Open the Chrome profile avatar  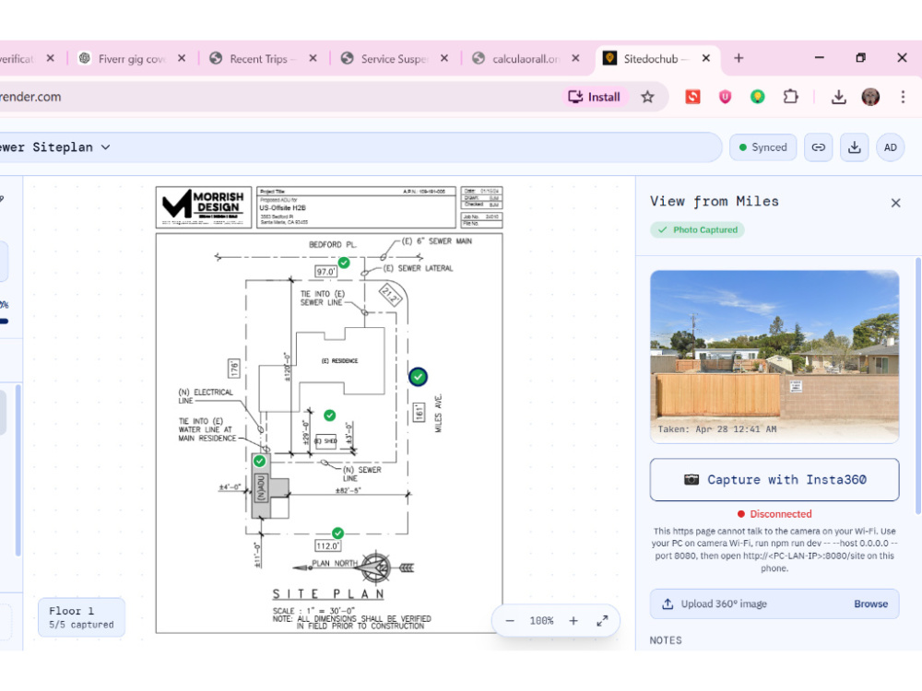870,97
